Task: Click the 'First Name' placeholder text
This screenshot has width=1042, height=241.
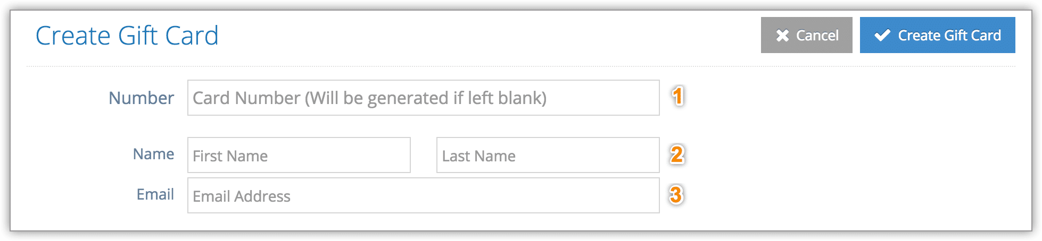Action: click(x=230, y=156)
